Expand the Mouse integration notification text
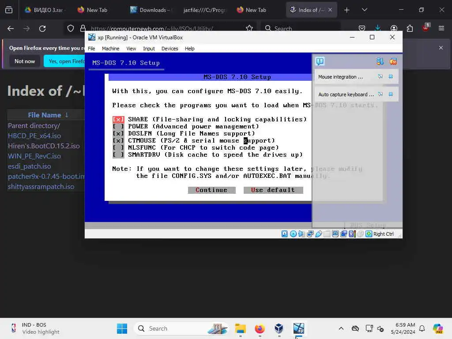 [x=340, y=77]
